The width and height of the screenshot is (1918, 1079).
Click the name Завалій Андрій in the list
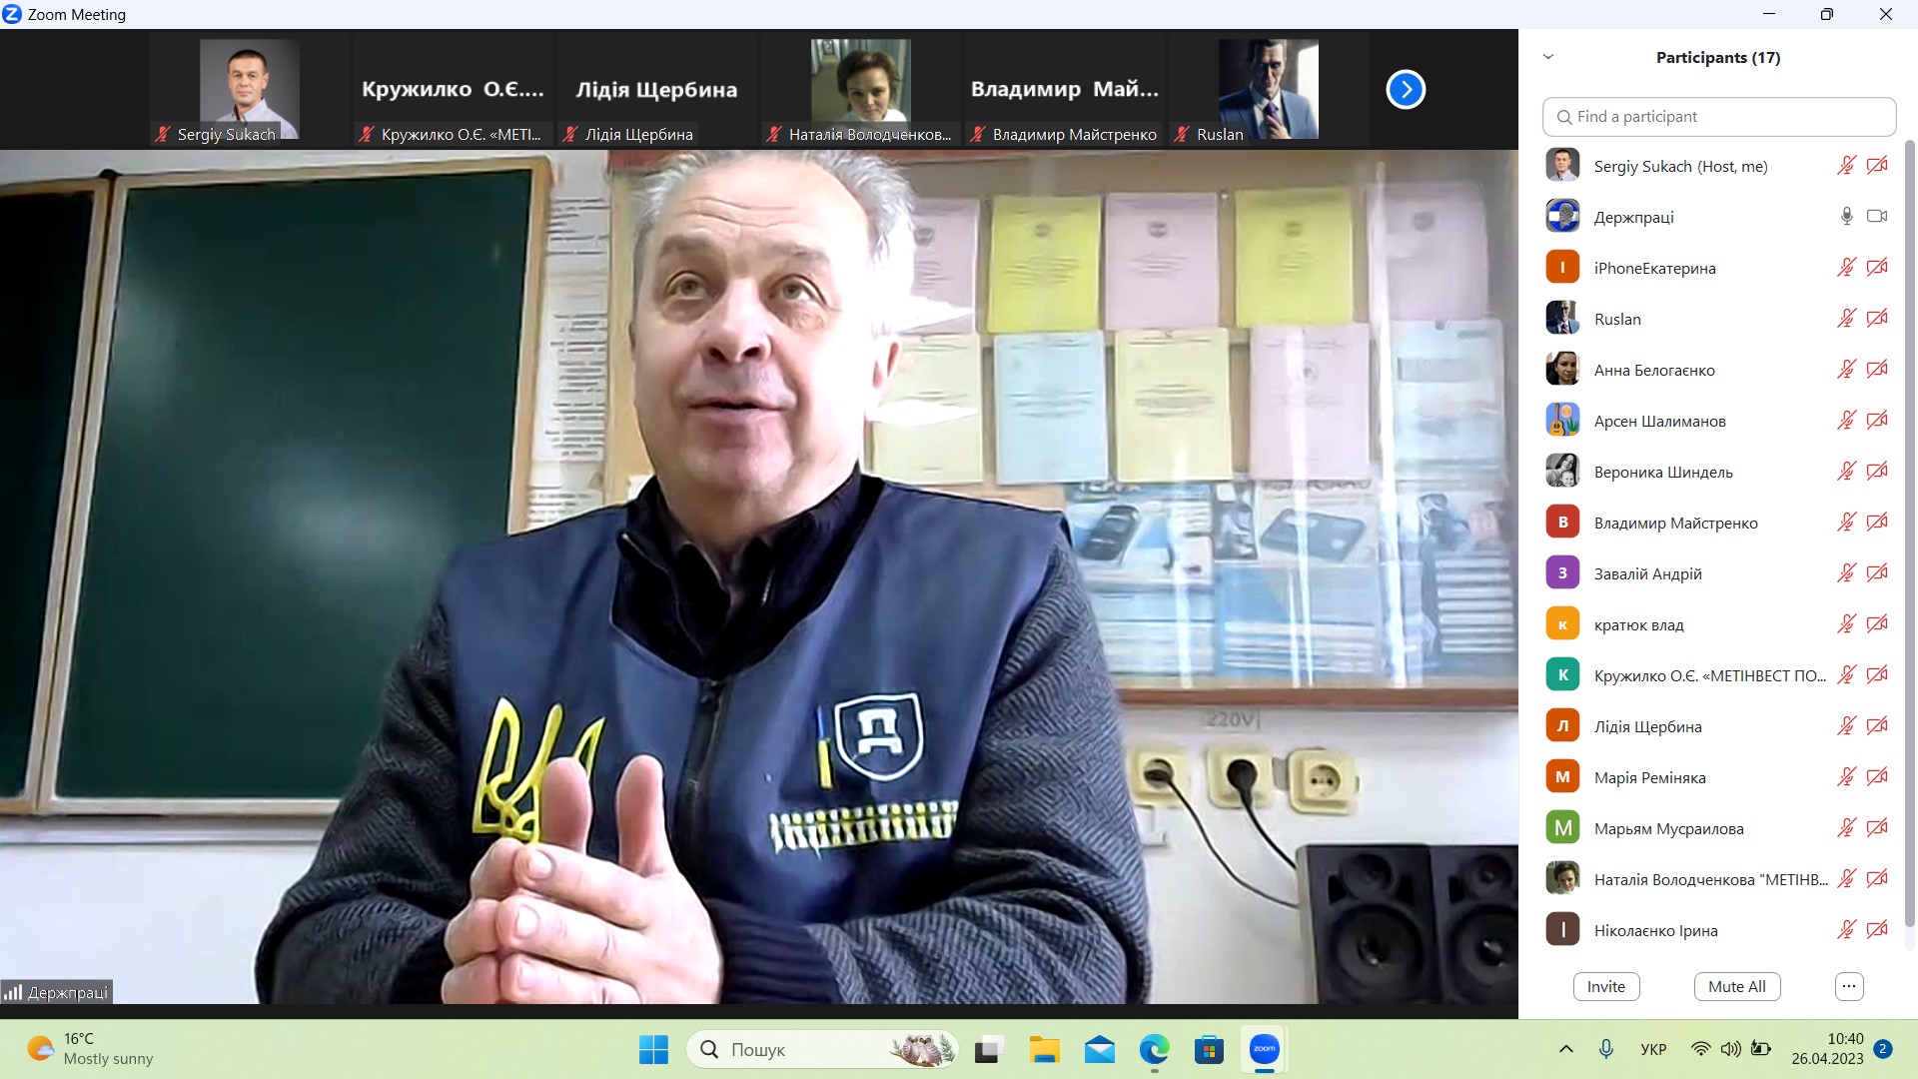point(1648,574)
